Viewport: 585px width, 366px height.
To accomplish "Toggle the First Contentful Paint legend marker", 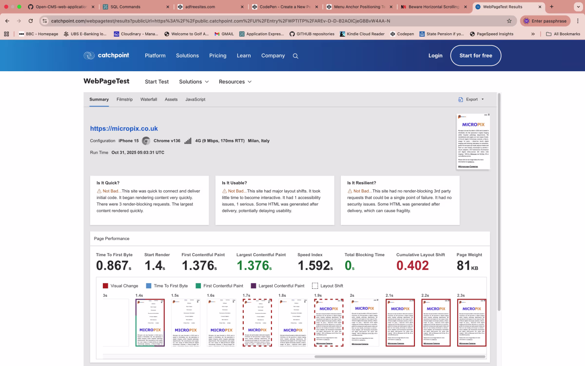I will (x=198, y=285).
